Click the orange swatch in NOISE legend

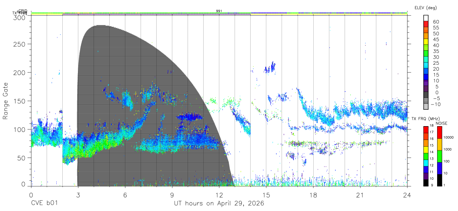click(439, 144)
